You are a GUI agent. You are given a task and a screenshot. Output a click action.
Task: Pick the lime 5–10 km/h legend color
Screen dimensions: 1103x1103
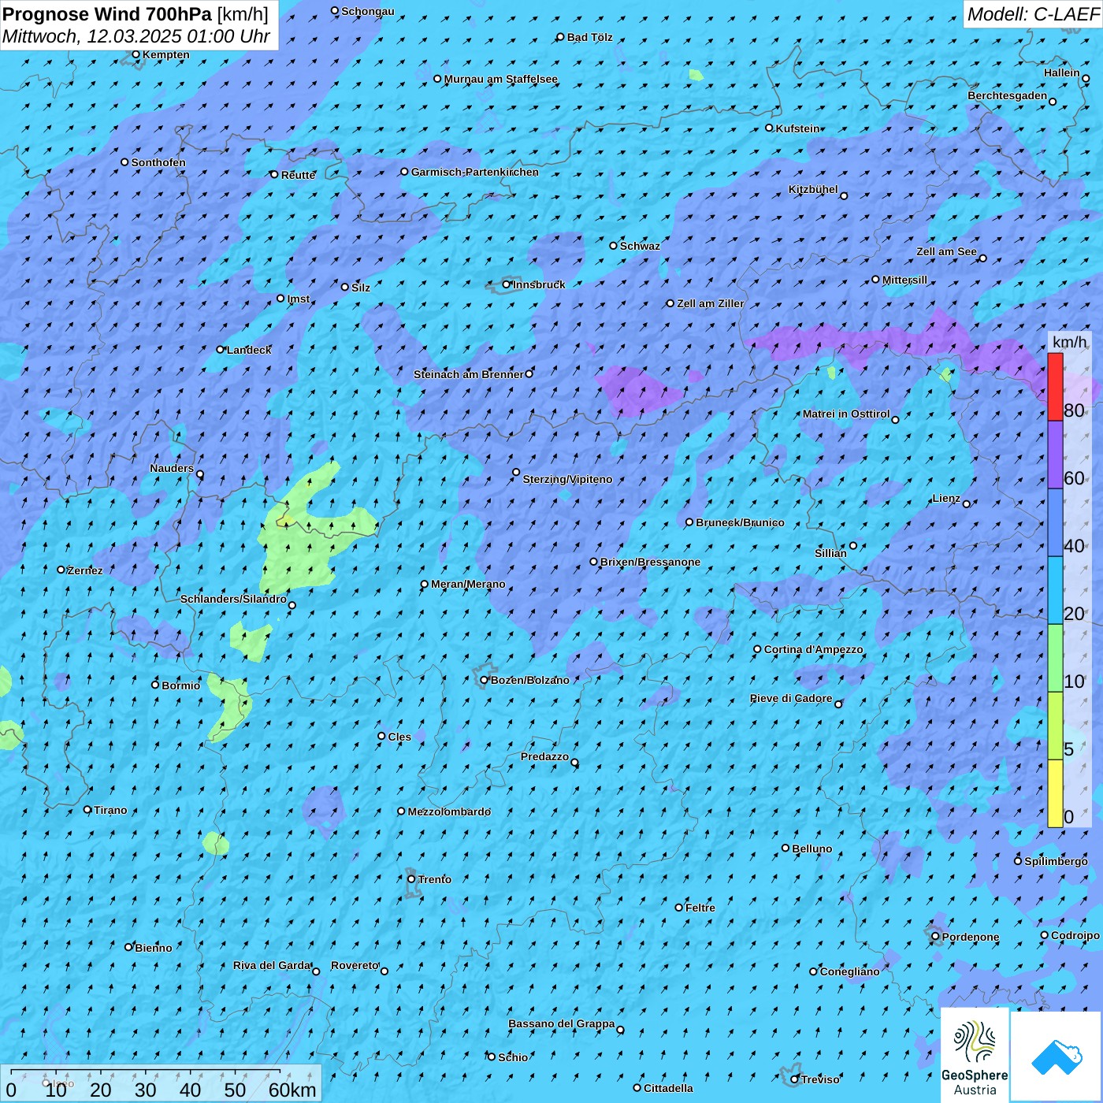(1055, 726)
